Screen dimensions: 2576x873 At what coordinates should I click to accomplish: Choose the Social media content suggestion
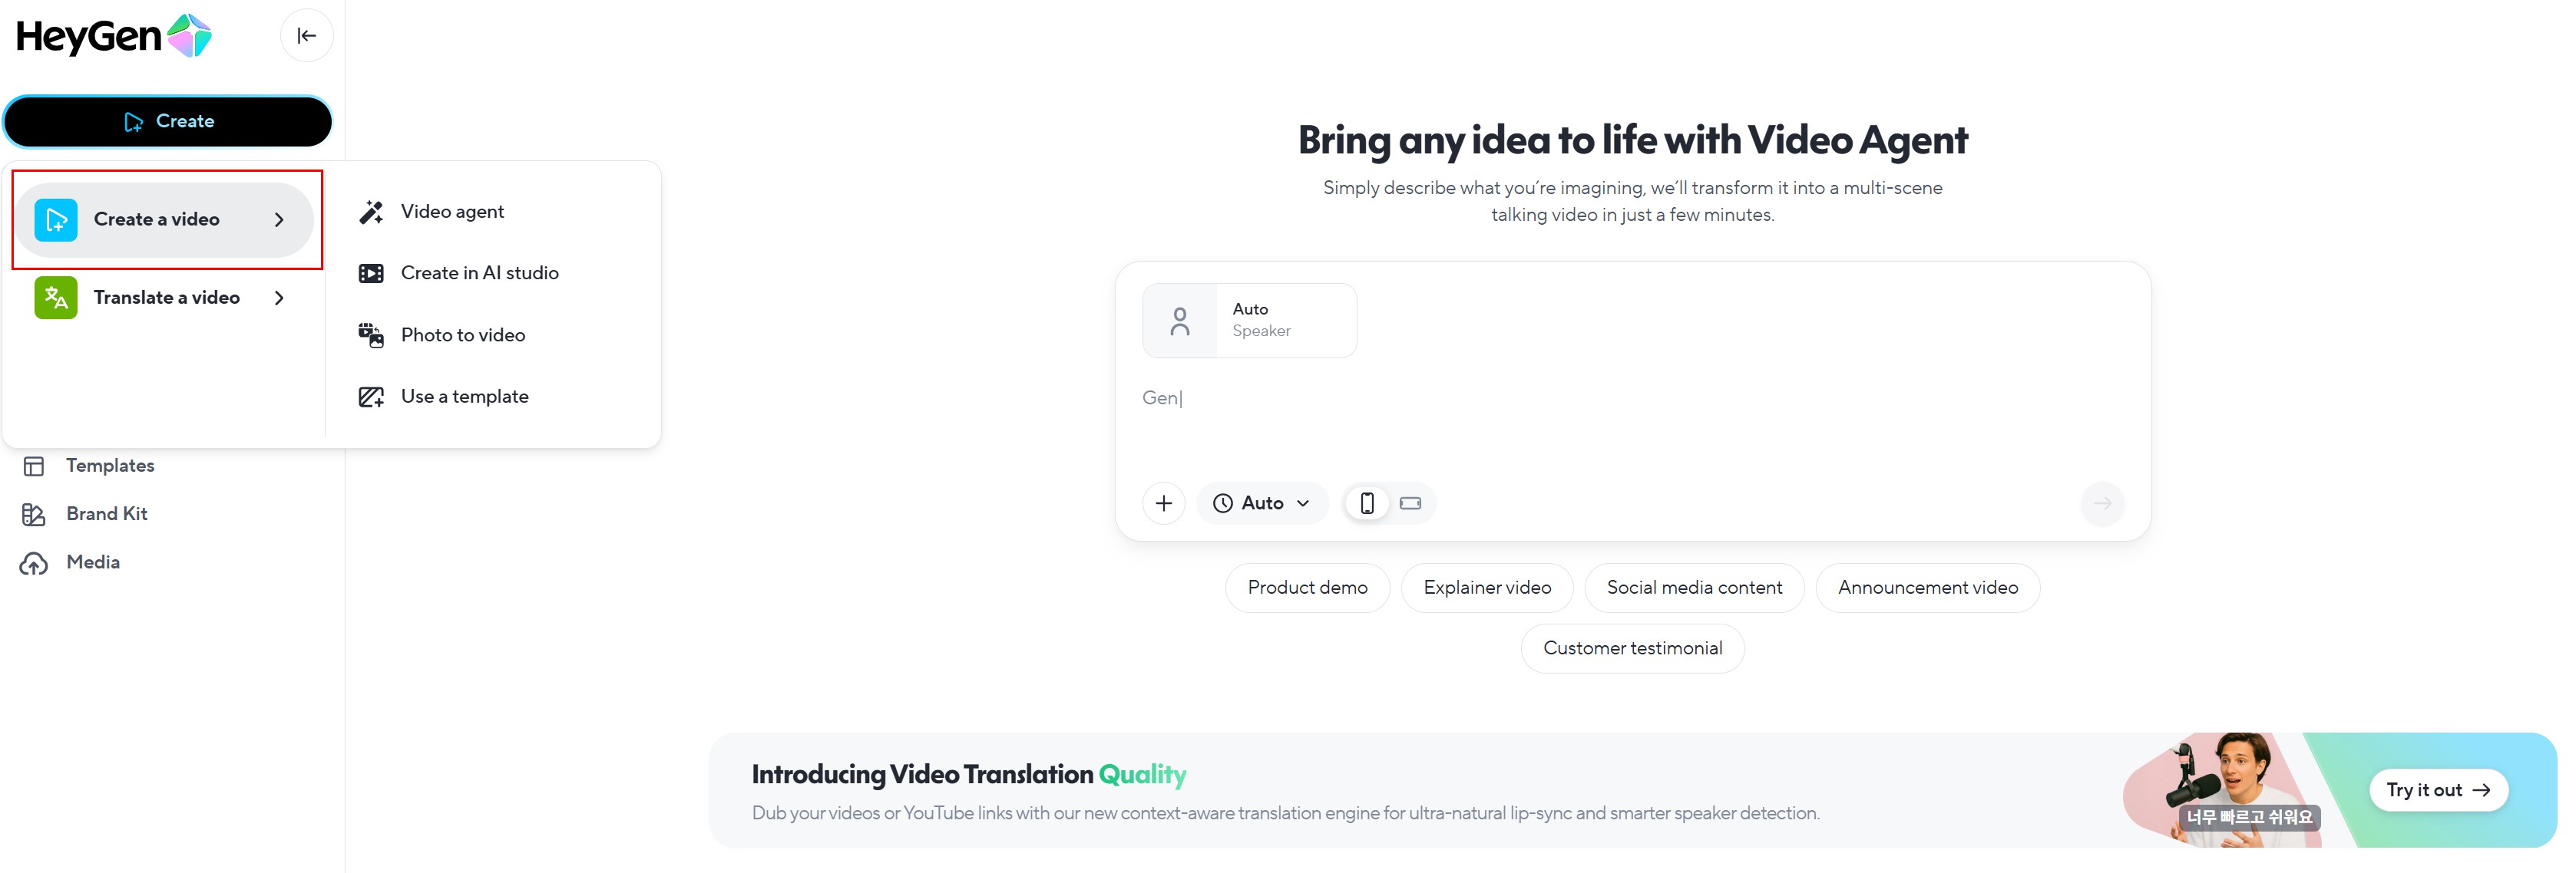1694,588
